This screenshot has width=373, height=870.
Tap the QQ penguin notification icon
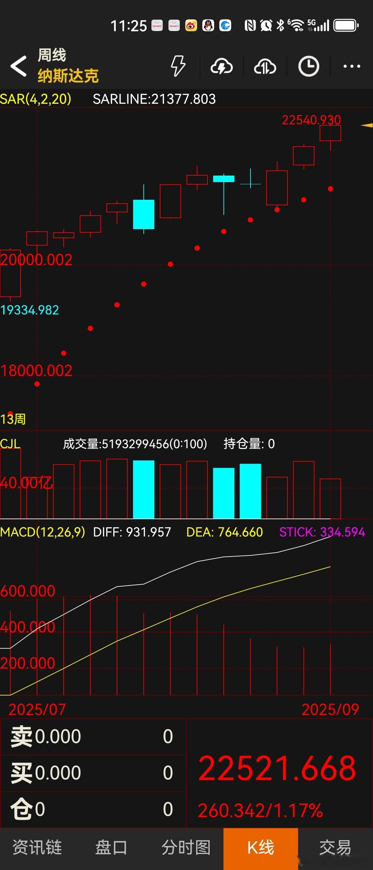208,25
